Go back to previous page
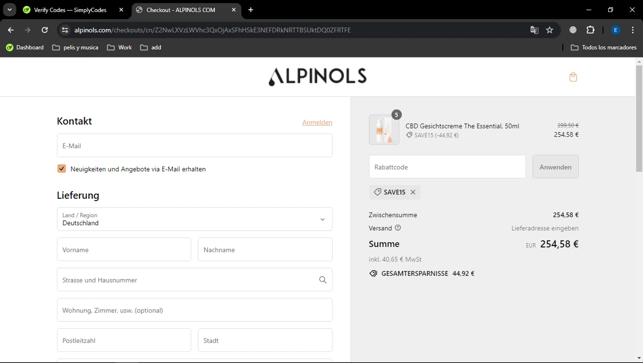 11,30
